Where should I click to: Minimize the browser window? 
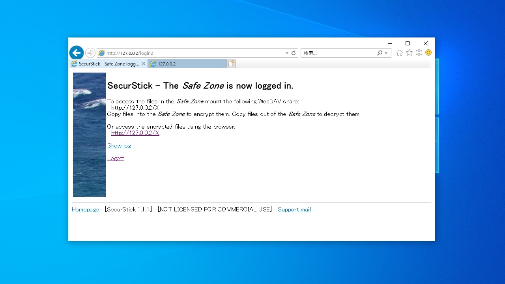pyautogui.click(x=390, y=43)
